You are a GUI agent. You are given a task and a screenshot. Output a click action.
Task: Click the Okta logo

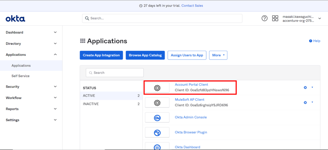(15, 19)
